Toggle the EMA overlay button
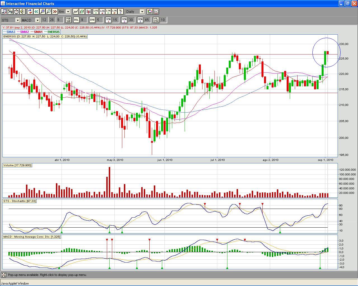 click(92, 20)
